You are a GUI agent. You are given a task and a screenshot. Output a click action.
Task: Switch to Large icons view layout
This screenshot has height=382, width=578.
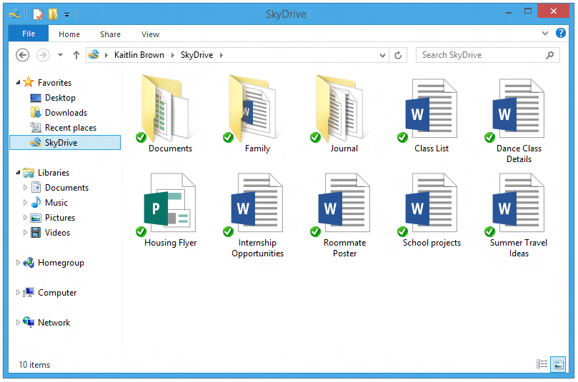pyautogui.click(x=558, y=364)
